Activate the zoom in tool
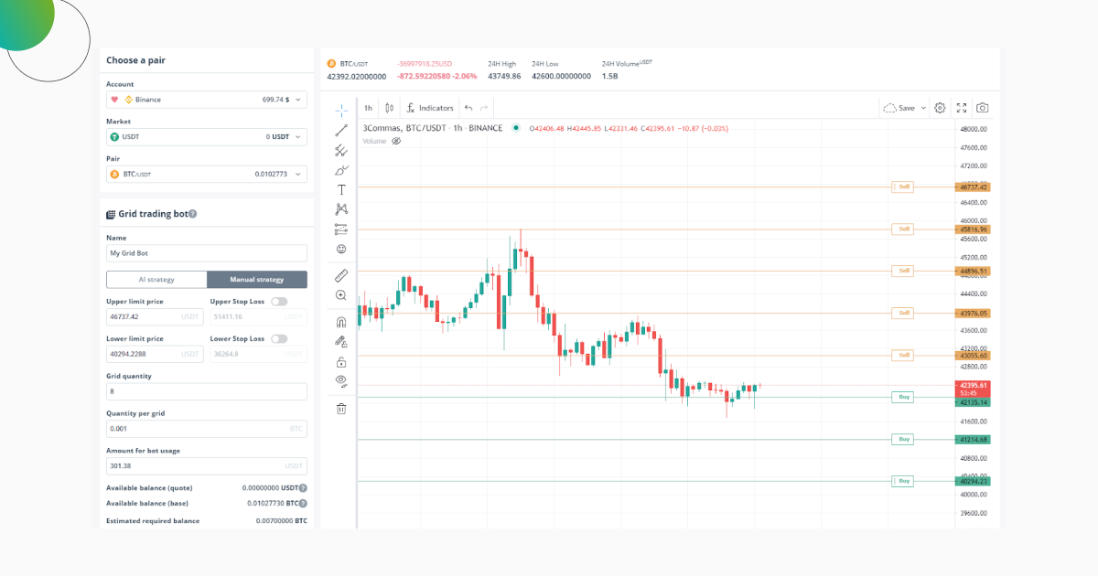The image size is (1098, 576). point(341,295)
